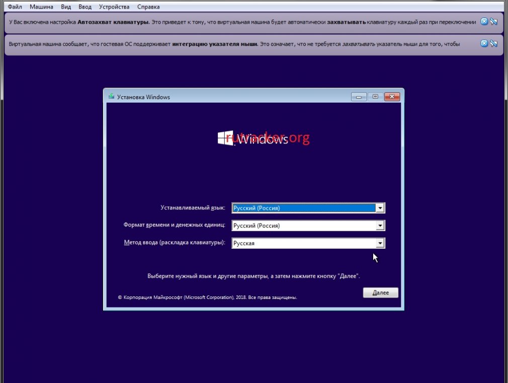Viewport: 508px width, 383px height.
Task: Click the Далее button
Action: (380, 292)
